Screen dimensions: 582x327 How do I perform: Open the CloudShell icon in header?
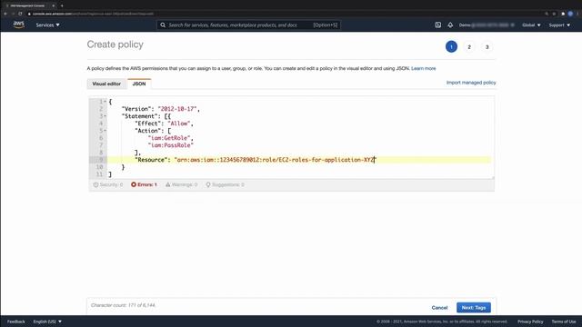point(438,25)
